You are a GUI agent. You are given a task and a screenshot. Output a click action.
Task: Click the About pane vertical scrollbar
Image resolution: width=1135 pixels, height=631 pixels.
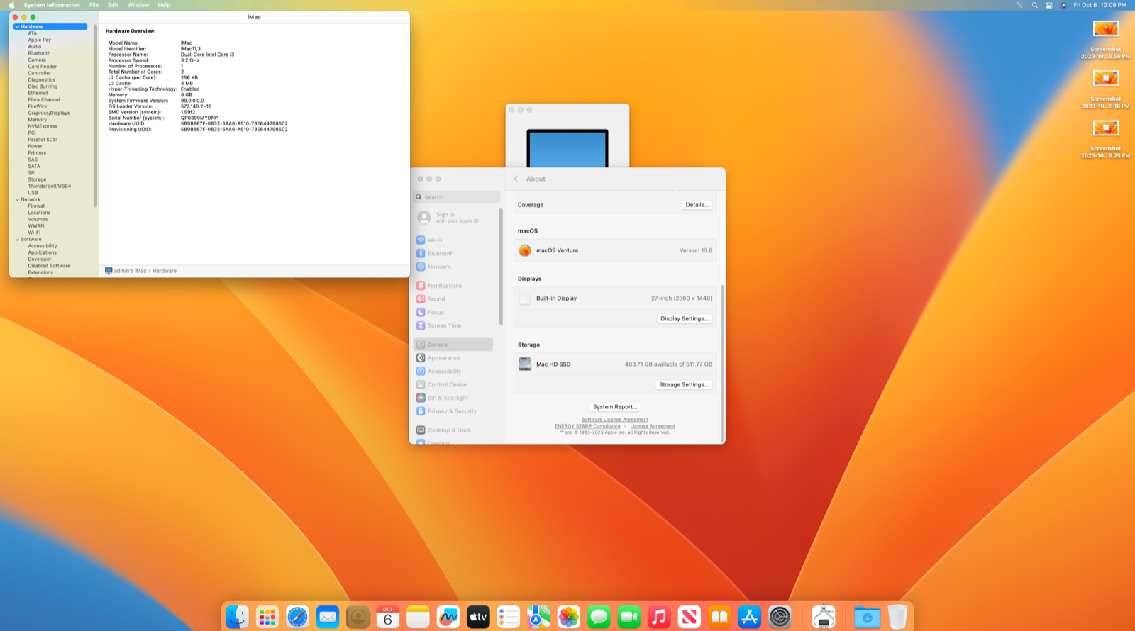pos(723,363)
